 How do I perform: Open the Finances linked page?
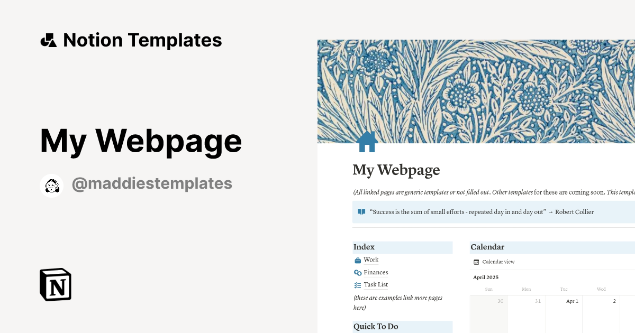(x=376, y=272)
